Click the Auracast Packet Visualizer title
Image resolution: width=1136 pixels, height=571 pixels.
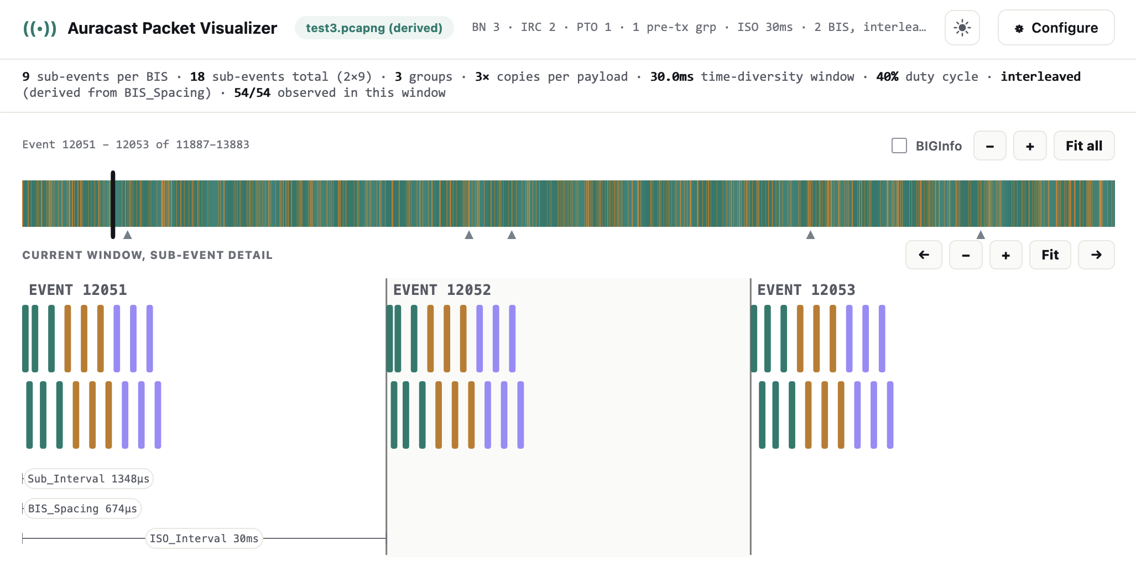pos(172,28)
